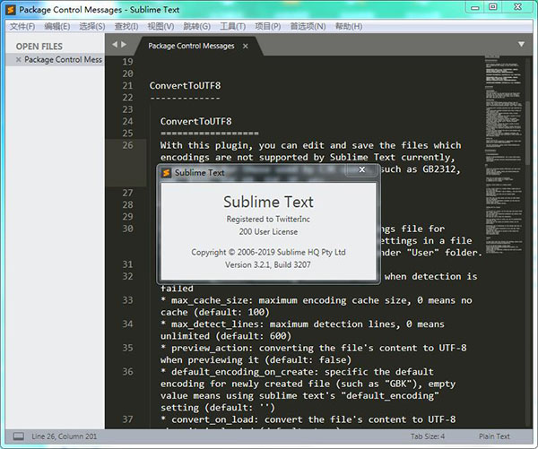Close the Sublime Text about dialog
538x449 pixels.
[x=361, y=169]
